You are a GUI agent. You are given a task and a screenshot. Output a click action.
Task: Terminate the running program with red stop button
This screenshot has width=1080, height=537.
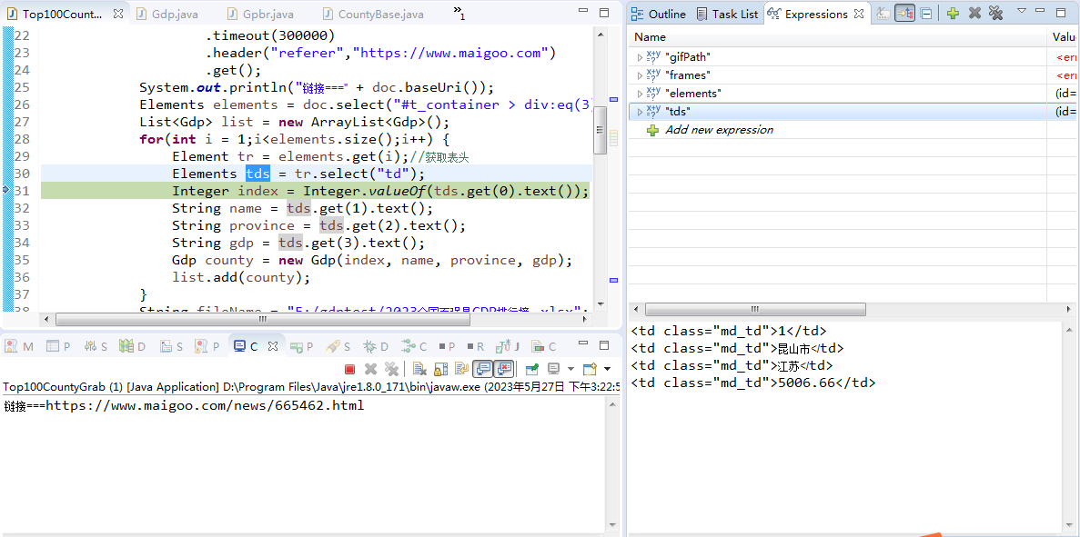coord(349,369)
